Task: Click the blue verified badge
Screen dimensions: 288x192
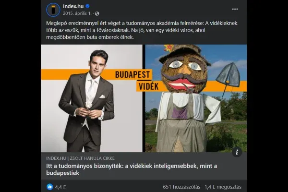Action: pos(88,6)
